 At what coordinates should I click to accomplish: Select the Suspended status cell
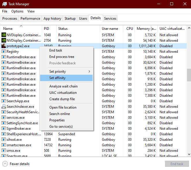(x=67, y=134)
